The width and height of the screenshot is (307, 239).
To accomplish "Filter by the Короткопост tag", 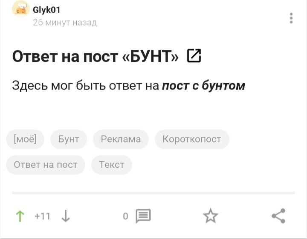I will 192,139.
